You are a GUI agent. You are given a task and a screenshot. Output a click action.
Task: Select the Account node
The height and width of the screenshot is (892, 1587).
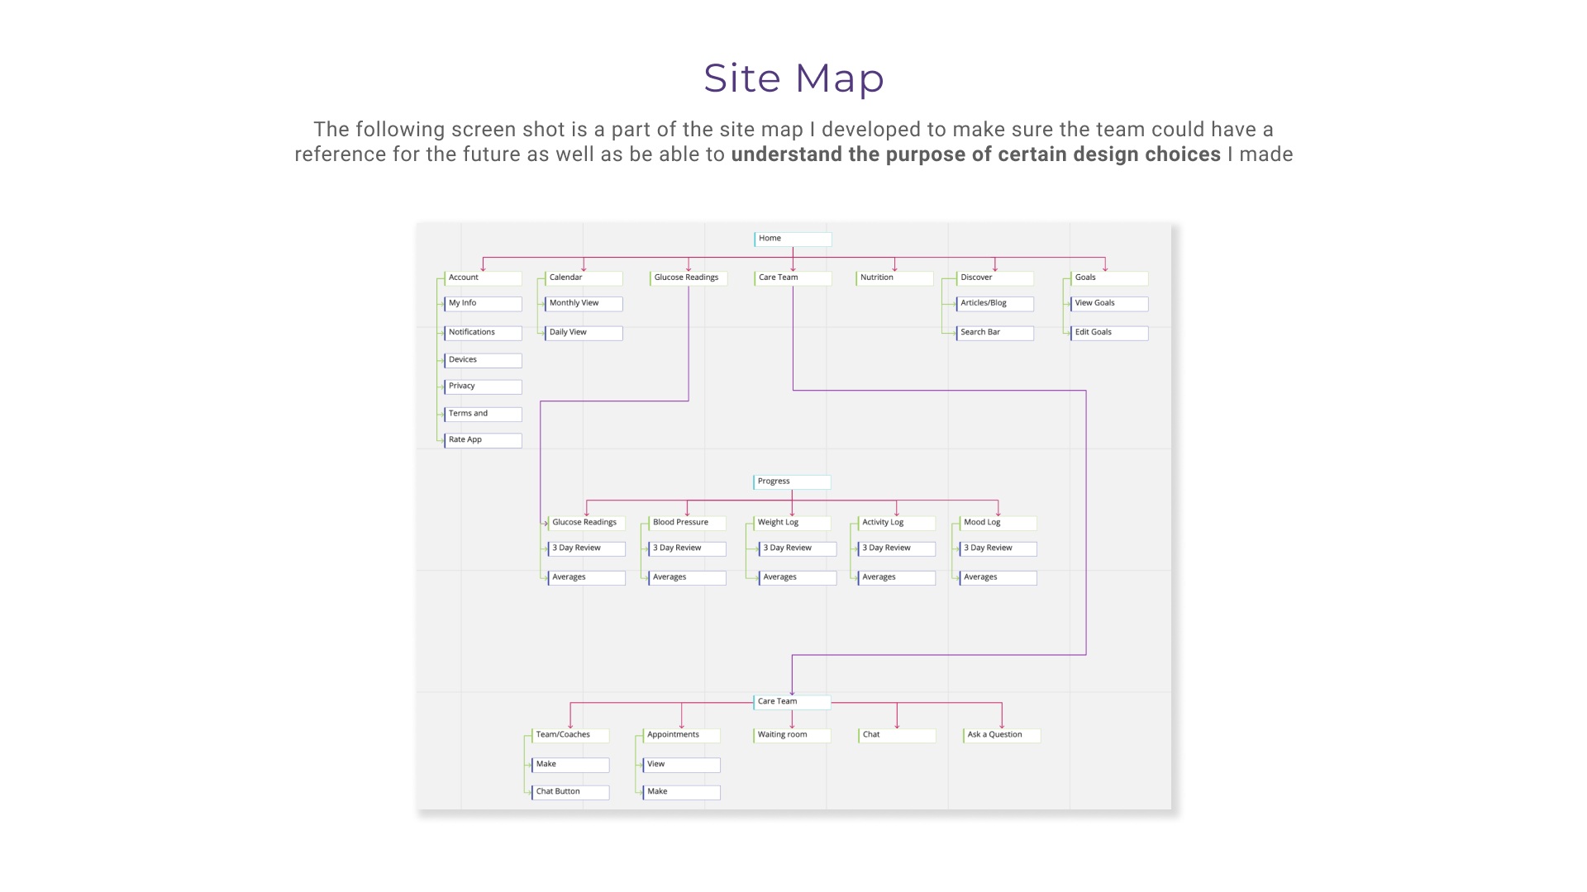[x=483, y=278]
